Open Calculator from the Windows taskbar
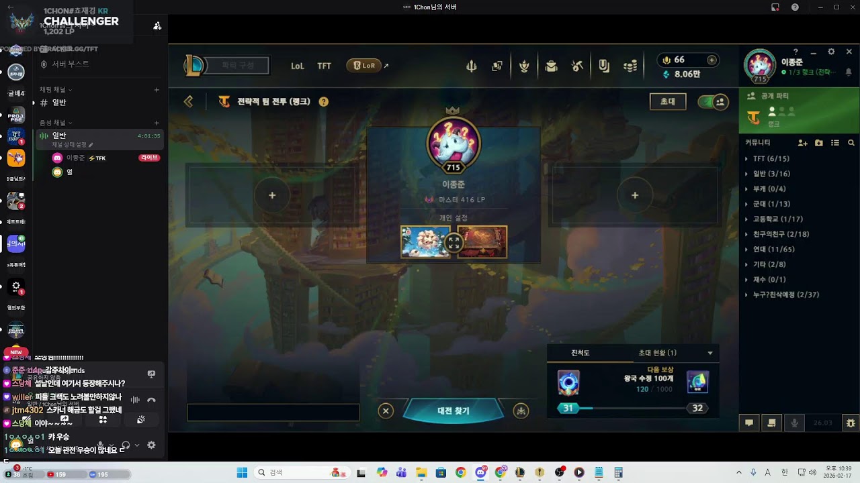Image resolution: width=860 pixels, height=483 pixels. tap(619, 472)
